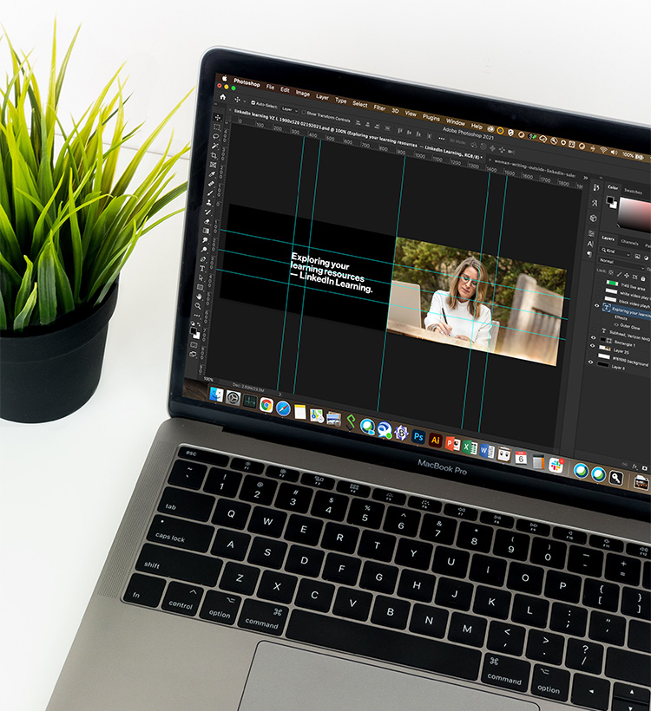Open the File menu

coord(270,87)
